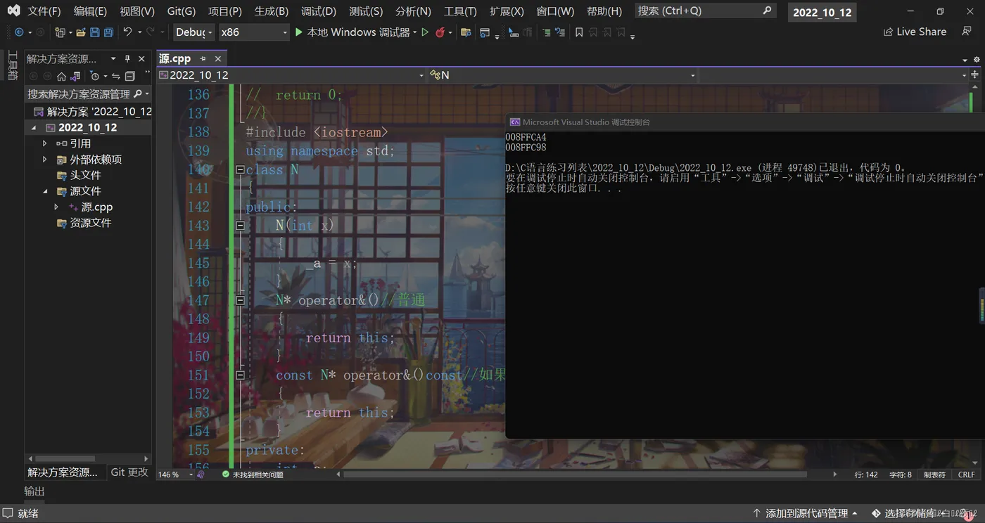Open the 输出 output panel tab
The image size is (985, 523).
click(34, 491)
